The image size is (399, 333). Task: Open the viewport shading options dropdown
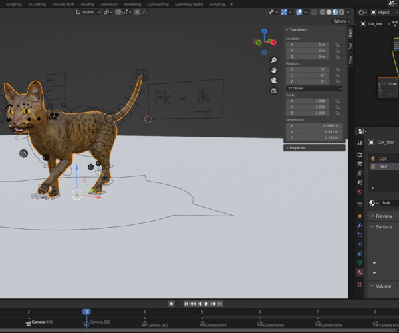348,12
